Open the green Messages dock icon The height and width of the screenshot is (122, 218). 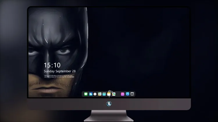(x=86, y=94)
